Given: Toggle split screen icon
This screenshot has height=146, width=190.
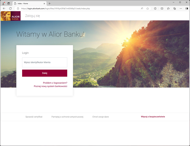Looking at the screenshot, I should [x=162, y=9].
